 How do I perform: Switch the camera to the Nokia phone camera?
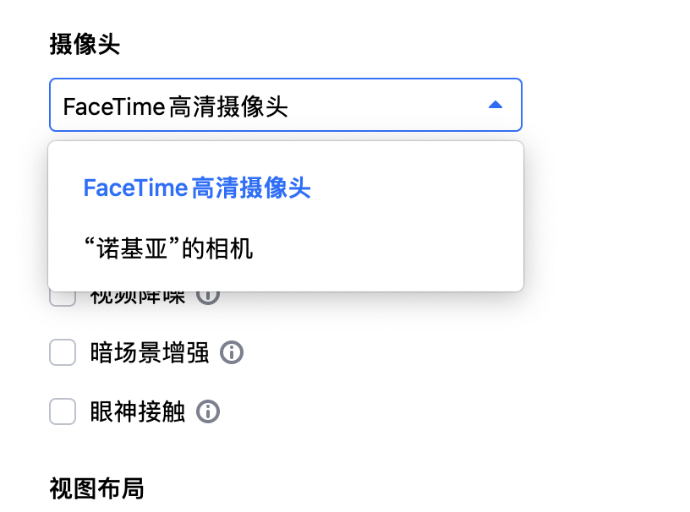[169, 249]
